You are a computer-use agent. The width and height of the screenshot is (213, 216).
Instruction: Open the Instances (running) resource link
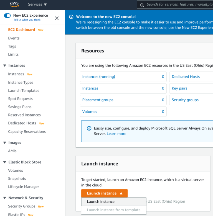point(99,77)
